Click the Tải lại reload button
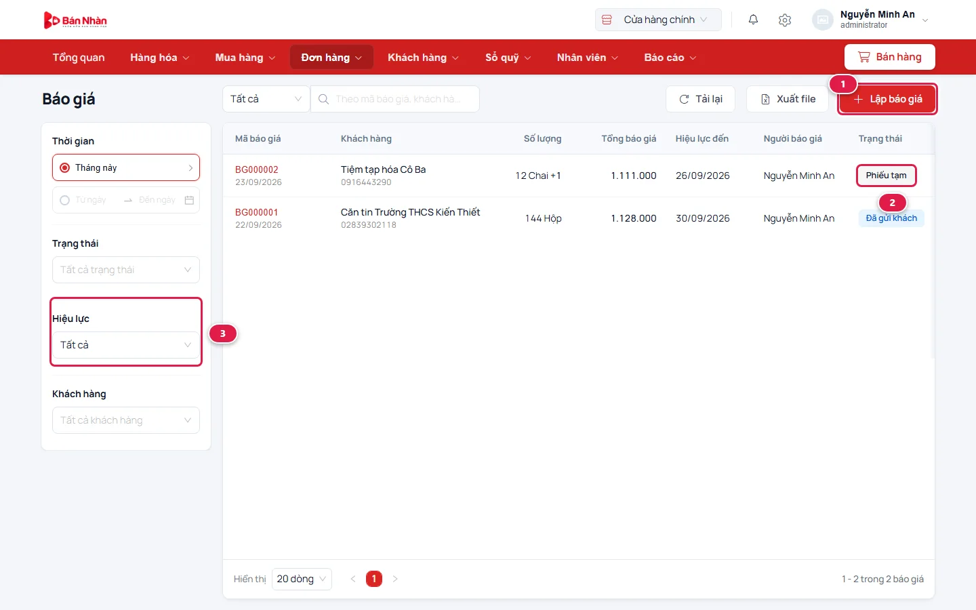 700,99
